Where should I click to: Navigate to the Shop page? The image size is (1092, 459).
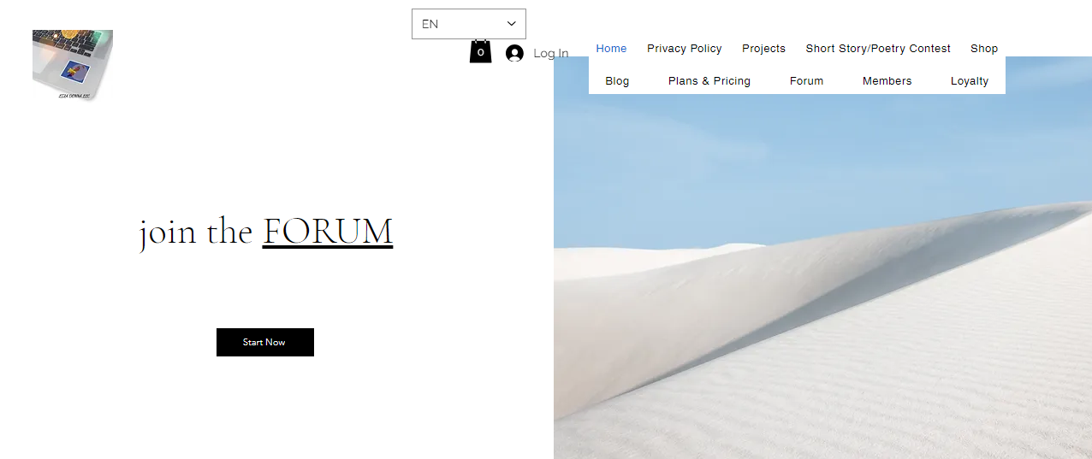[984, 49]
